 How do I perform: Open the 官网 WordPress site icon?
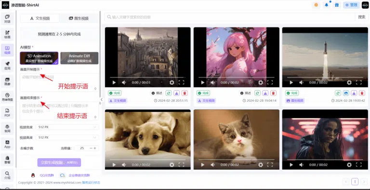coord(7,128)
